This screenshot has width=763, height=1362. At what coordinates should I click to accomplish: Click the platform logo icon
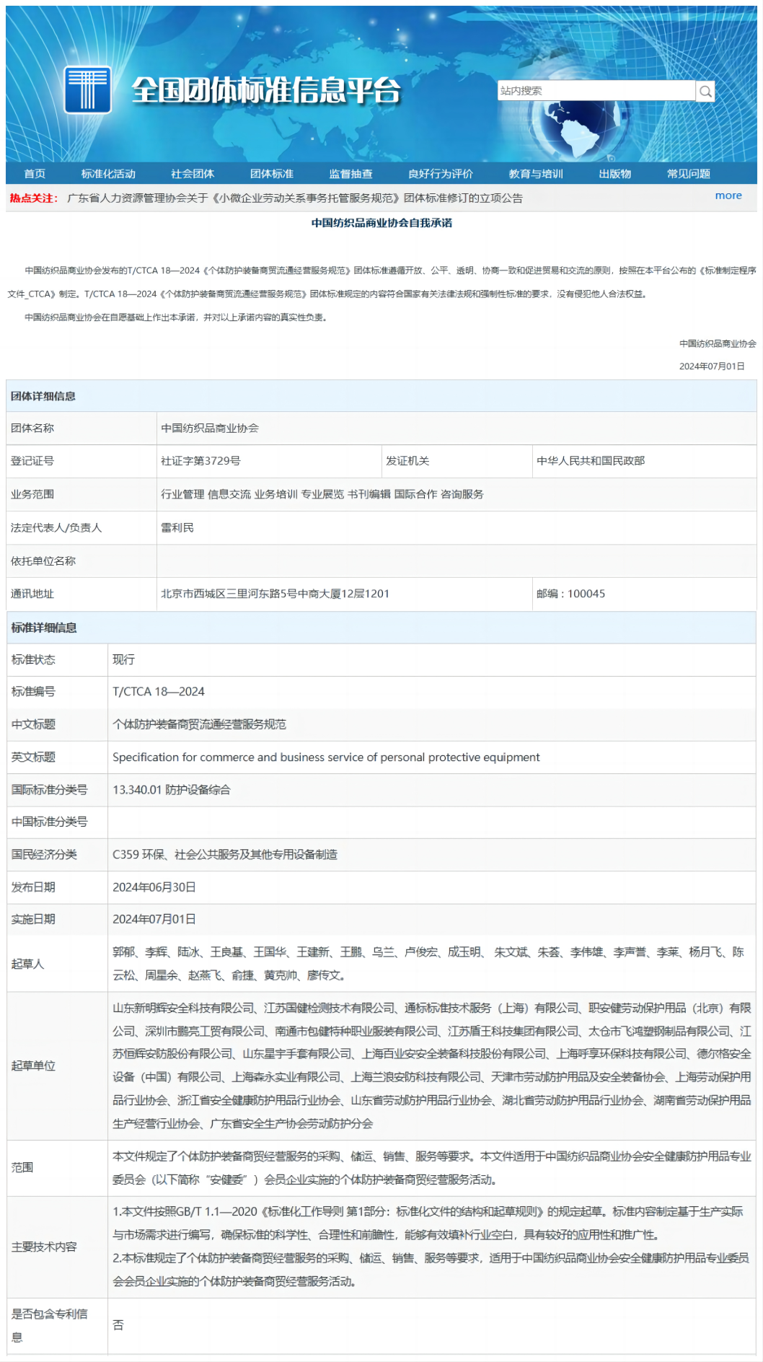click(x=87, y=90)
